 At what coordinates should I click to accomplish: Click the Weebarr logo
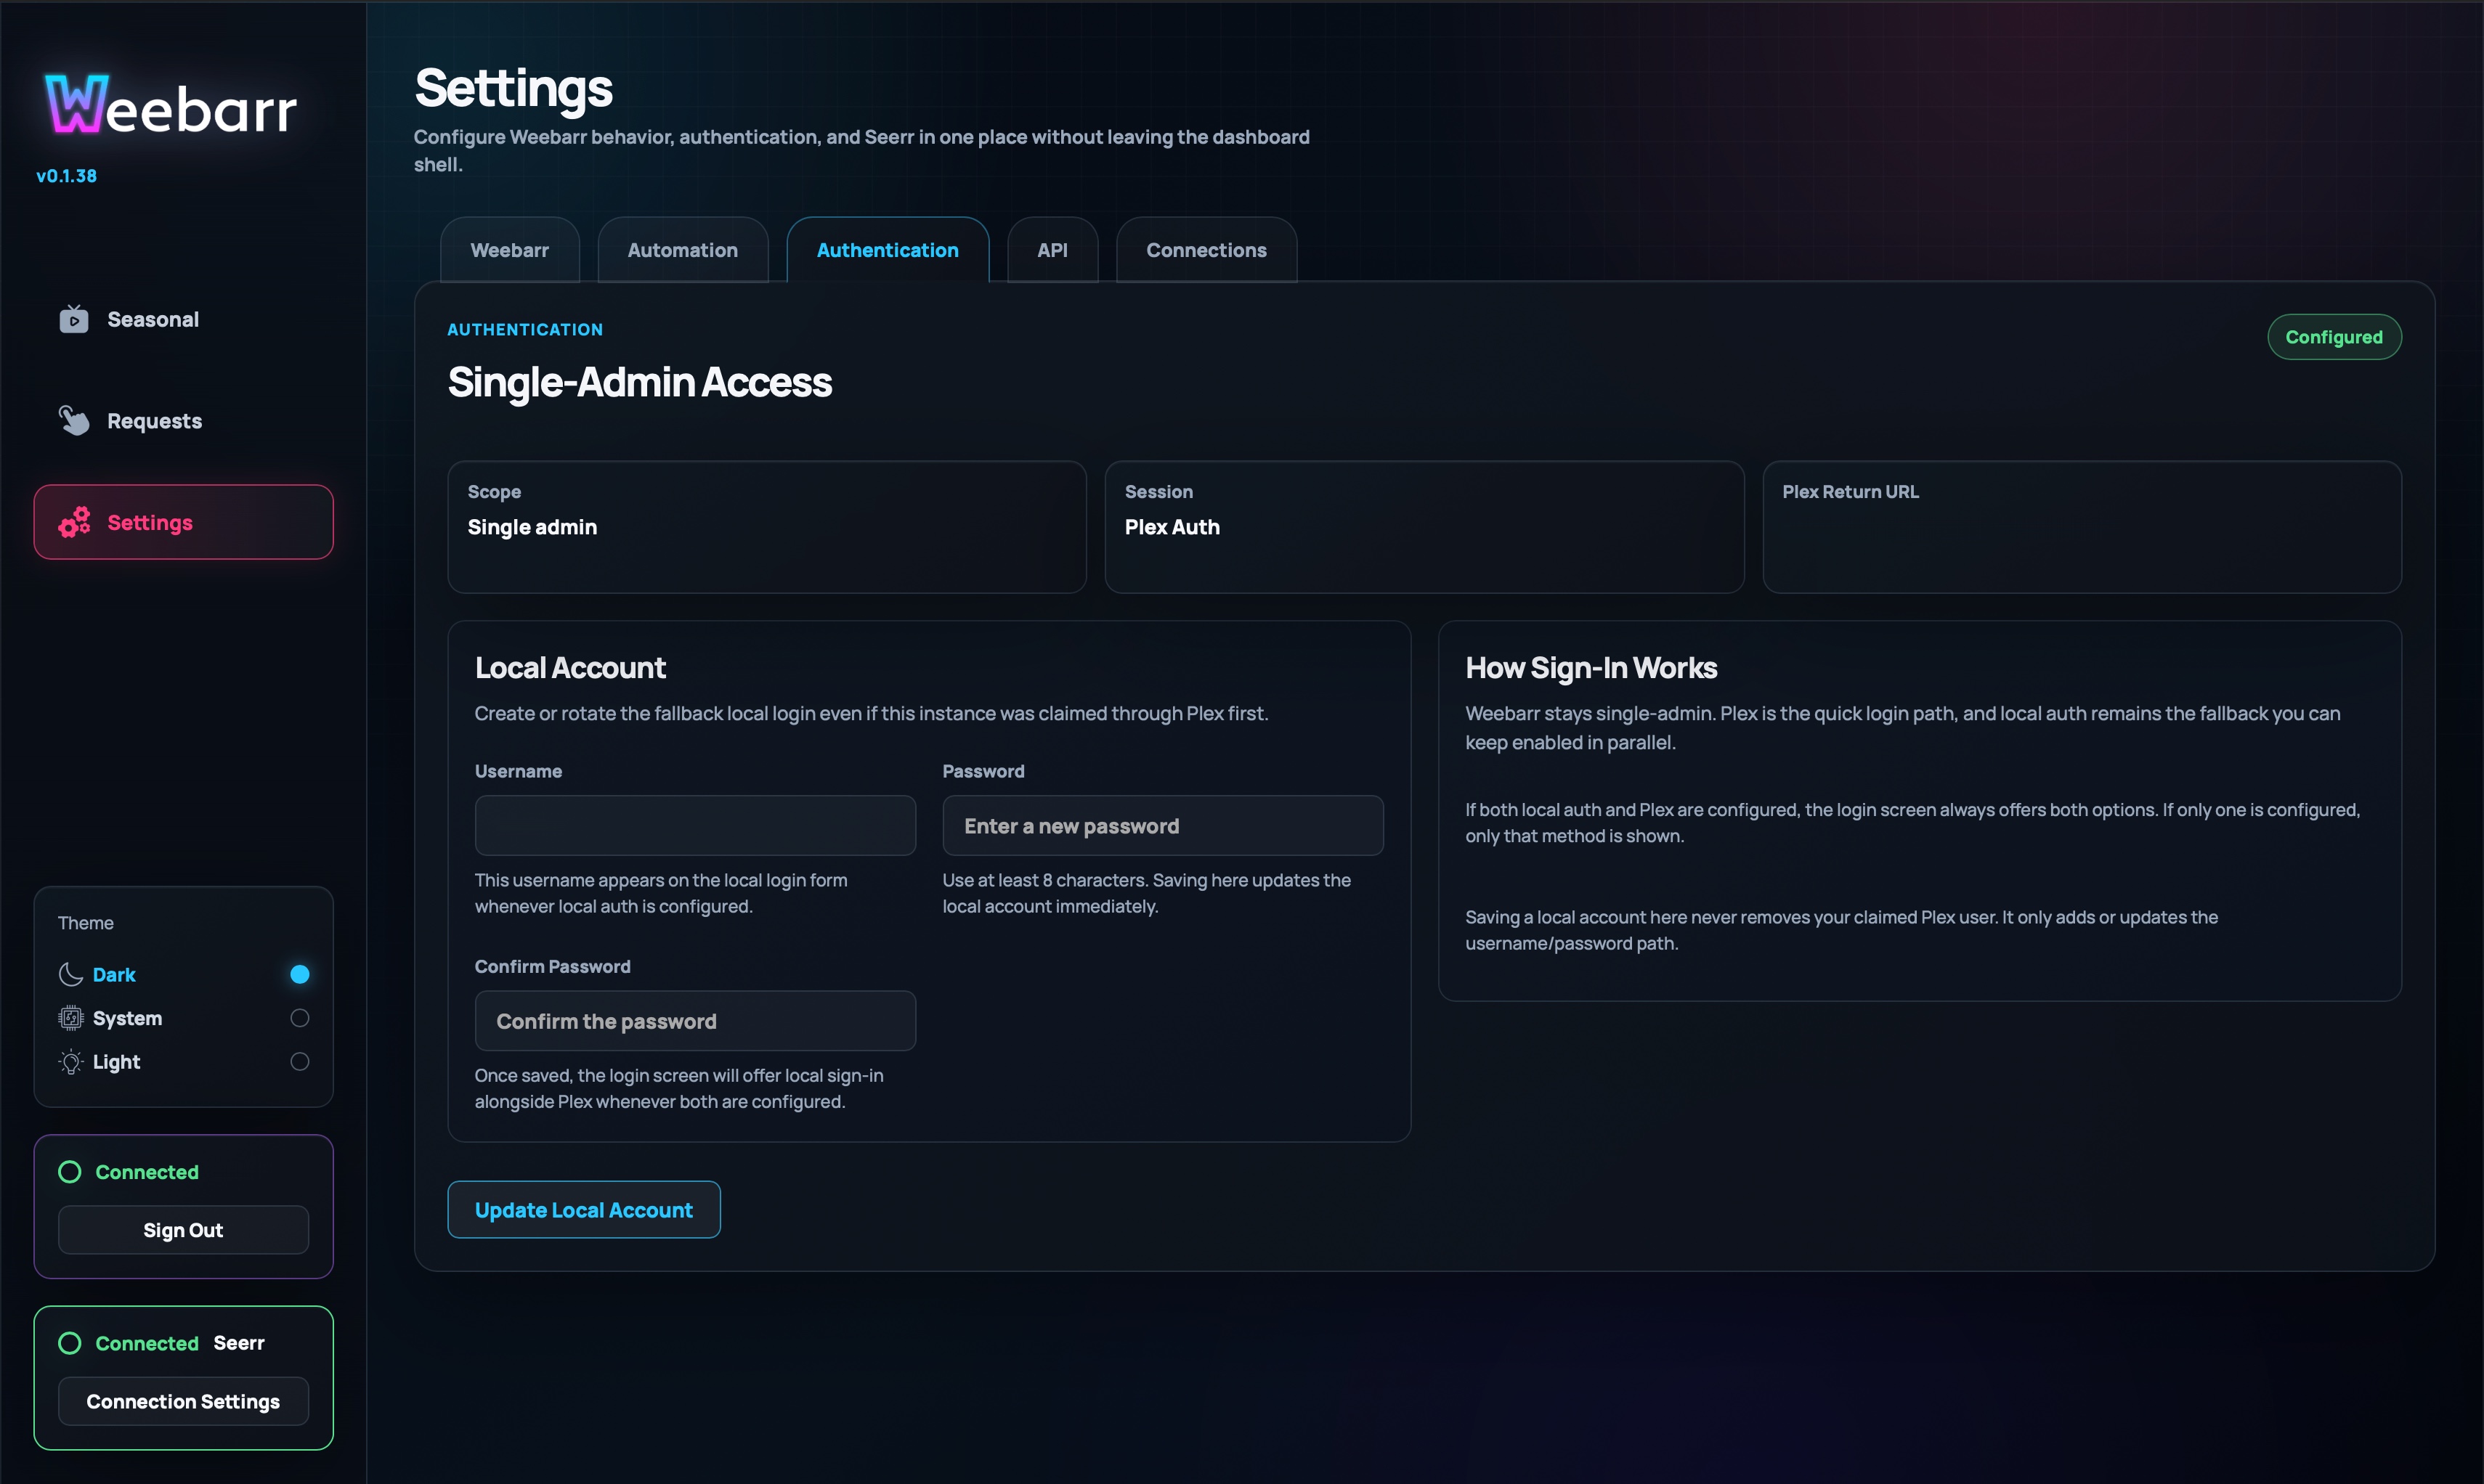point(171,105)
